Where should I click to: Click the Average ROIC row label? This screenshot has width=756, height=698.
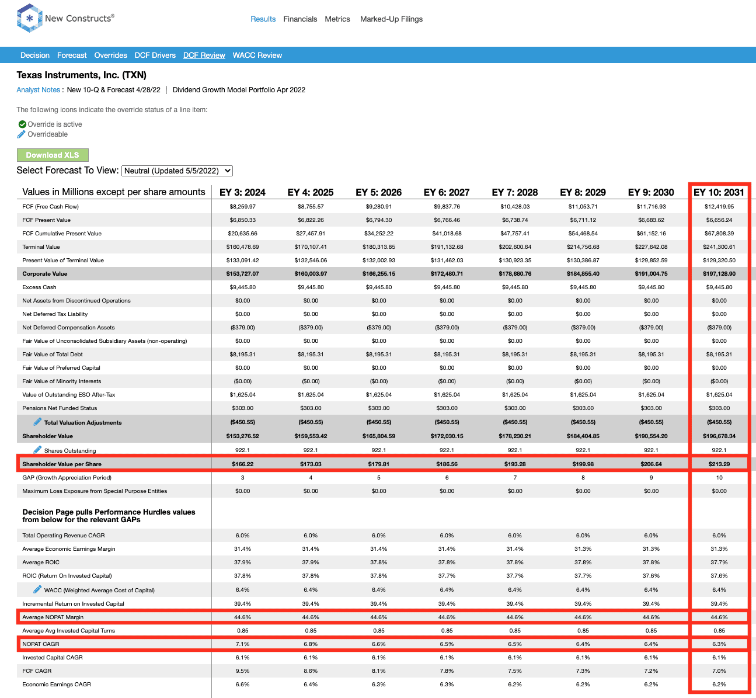pos(41,562)
